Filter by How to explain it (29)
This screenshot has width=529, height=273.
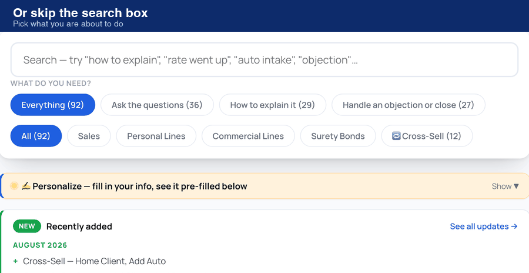[273, 105]
